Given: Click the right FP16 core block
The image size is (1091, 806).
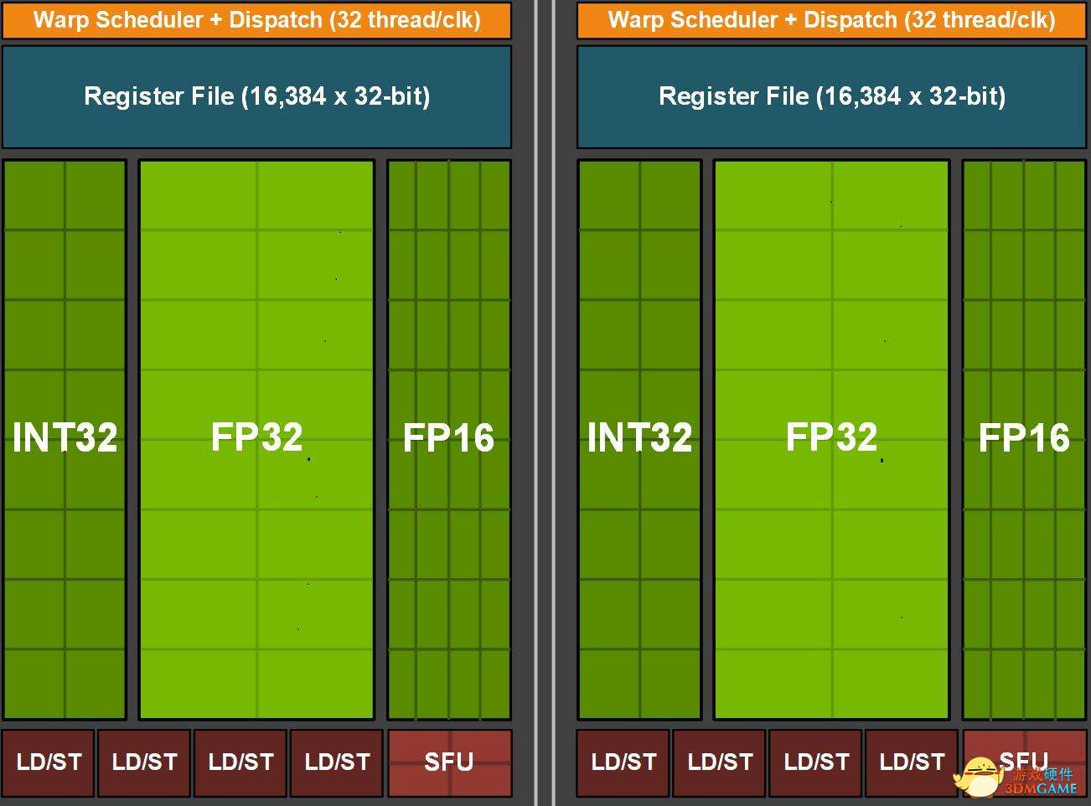Looking at the screenshot, I should [x=1024, y=440].
